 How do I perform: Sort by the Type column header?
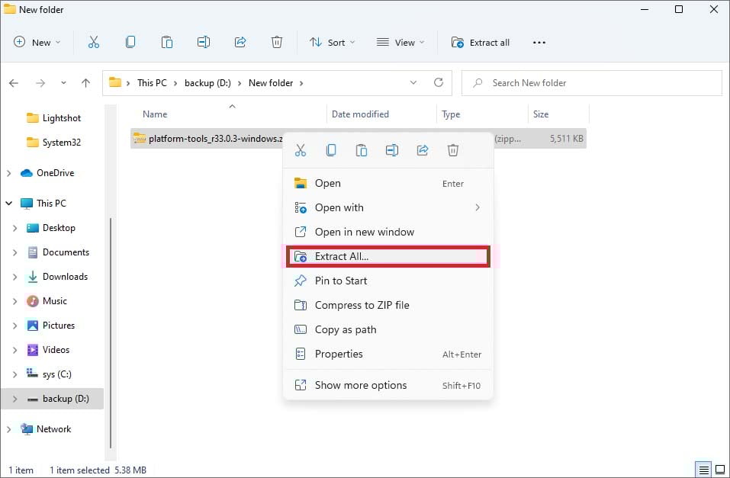pyautogui.click(x=482, y=114)
